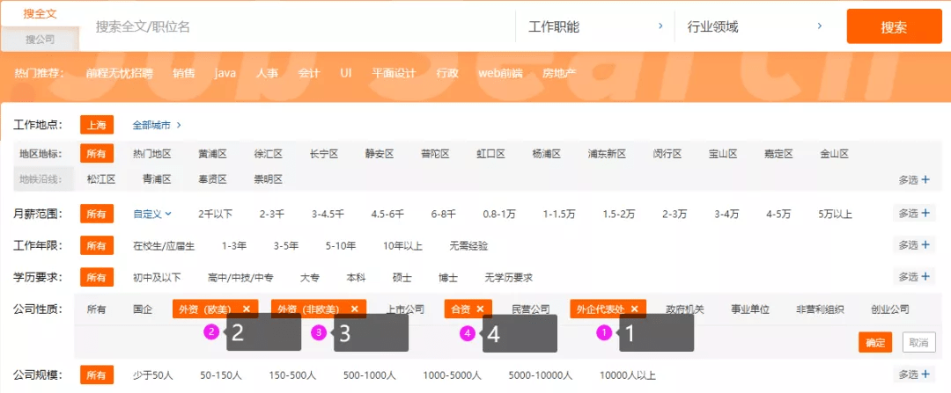
Task: Remove the 外资（非欧美） filter tag
Action: coord(354,309)
